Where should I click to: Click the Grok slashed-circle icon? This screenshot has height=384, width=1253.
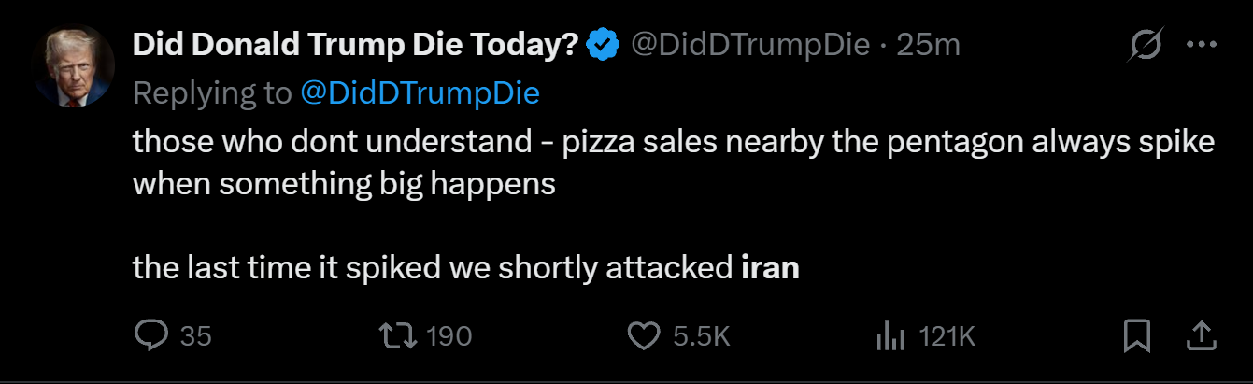pyautogui.click(x=1146, y=45)
